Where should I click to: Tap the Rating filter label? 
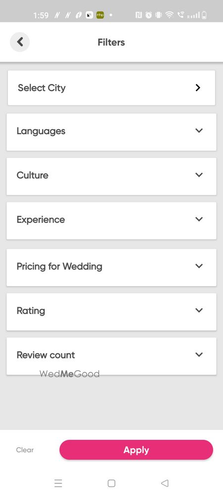(31, 311)
